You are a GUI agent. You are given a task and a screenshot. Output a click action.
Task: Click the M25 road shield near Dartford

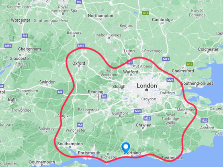coord(170,80)
